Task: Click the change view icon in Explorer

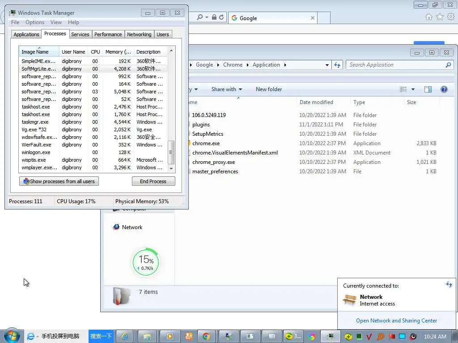Action: (x=403, y=89)
